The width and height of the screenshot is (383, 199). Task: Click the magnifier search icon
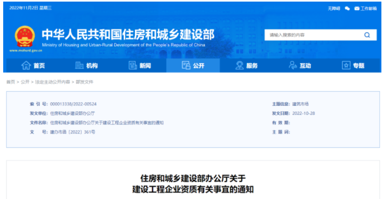point(367,35)
